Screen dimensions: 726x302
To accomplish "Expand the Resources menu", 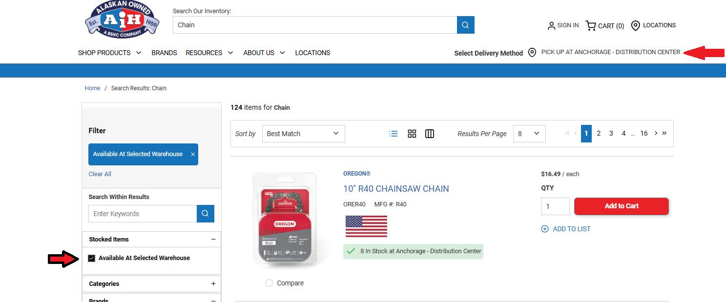I will 209,53.
